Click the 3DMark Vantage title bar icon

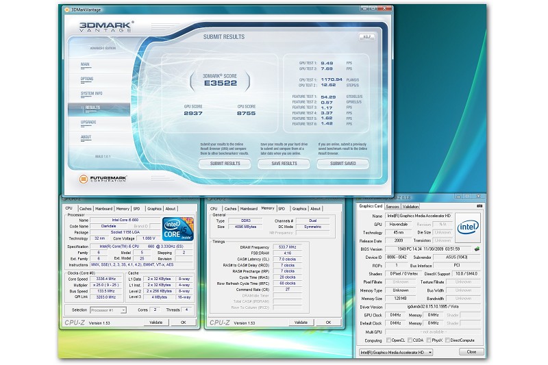(x=66, y=10)
